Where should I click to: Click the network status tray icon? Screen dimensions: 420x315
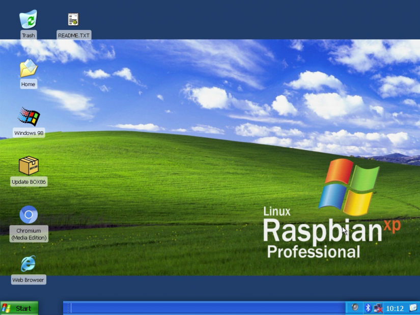pyautogui.click(x=378, y=308)
